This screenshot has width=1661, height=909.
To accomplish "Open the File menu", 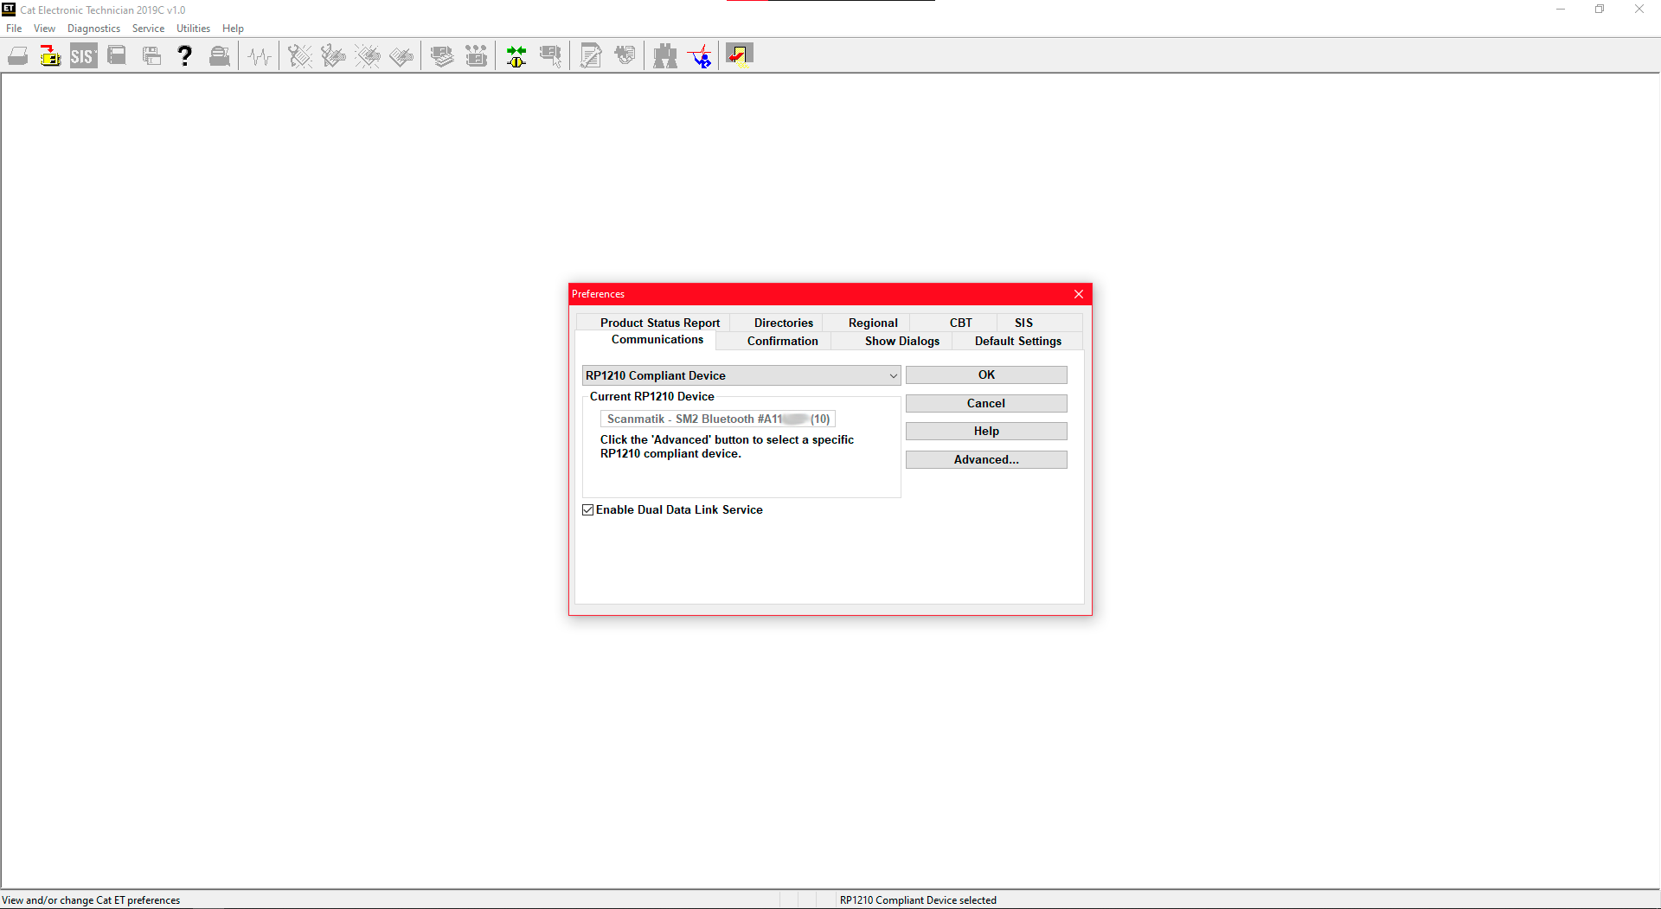I will 14,29.
